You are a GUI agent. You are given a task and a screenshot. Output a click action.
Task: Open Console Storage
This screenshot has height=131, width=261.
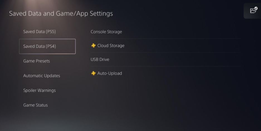coord(106,32)
